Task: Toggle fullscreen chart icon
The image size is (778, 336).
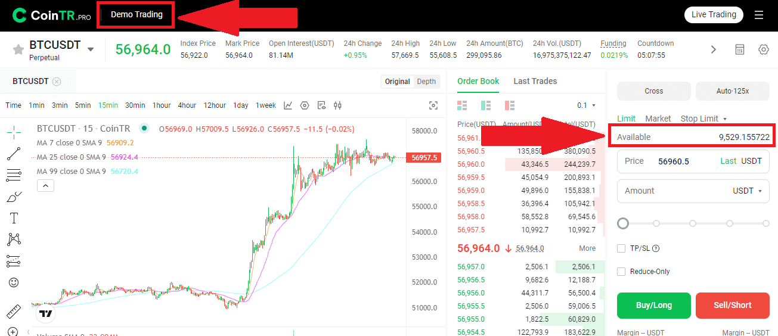Action: pyautogui.click(x=433, y=105)
